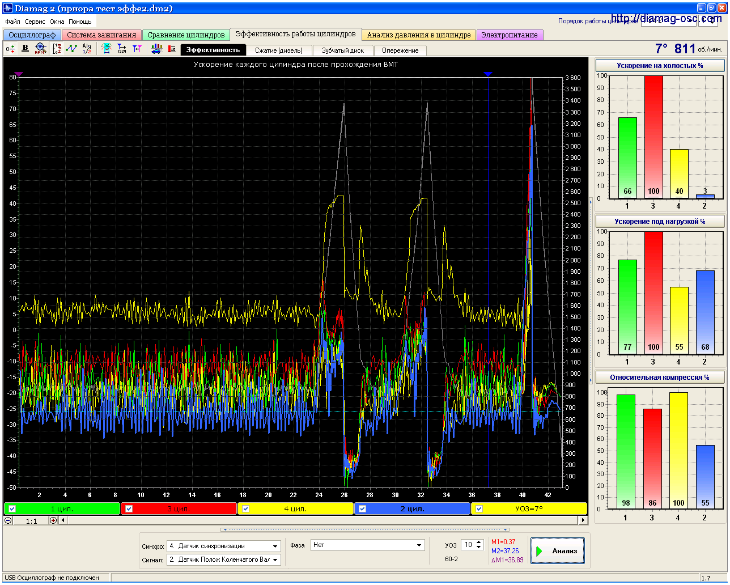Switch to the Осциллограф tab

click(32, 35)
